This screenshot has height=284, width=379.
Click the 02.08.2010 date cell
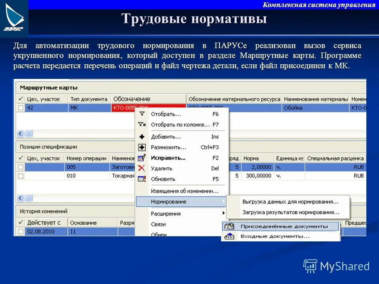[46, 232]
